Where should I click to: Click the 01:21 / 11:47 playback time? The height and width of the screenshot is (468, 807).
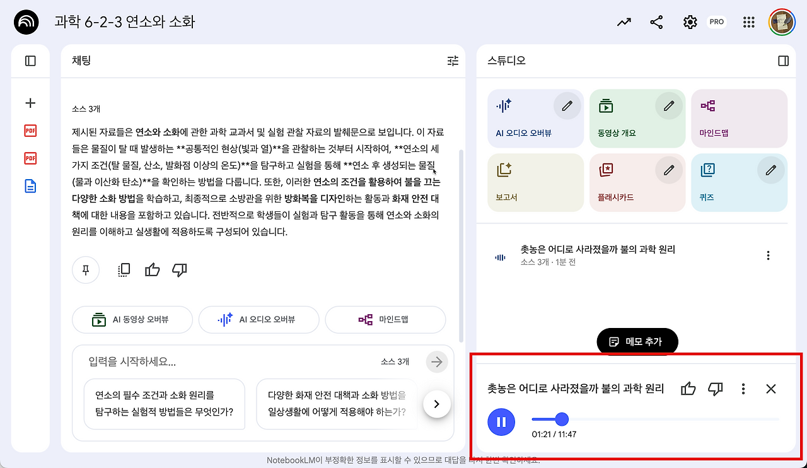tap(554, 435)
